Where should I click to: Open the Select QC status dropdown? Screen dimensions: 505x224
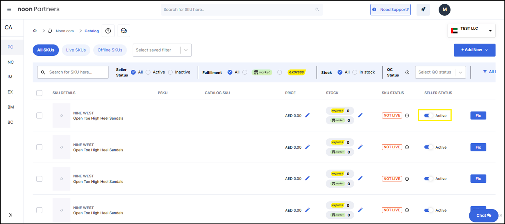440,72
